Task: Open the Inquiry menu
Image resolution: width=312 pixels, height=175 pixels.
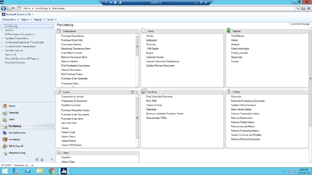Action: coord(26,19)
